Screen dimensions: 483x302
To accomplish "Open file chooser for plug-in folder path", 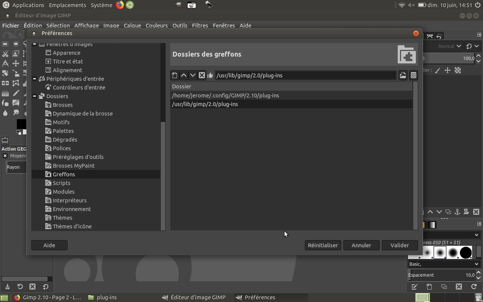I will pyautogui.click(x=403, y=75).
